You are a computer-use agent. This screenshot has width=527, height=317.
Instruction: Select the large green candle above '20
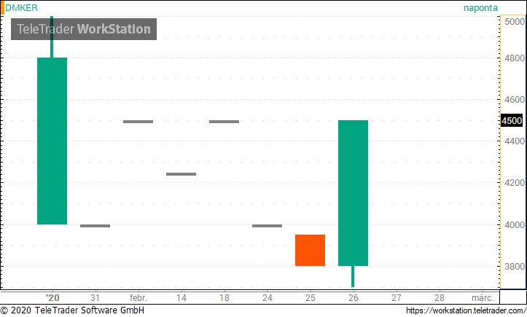(52, 141)
